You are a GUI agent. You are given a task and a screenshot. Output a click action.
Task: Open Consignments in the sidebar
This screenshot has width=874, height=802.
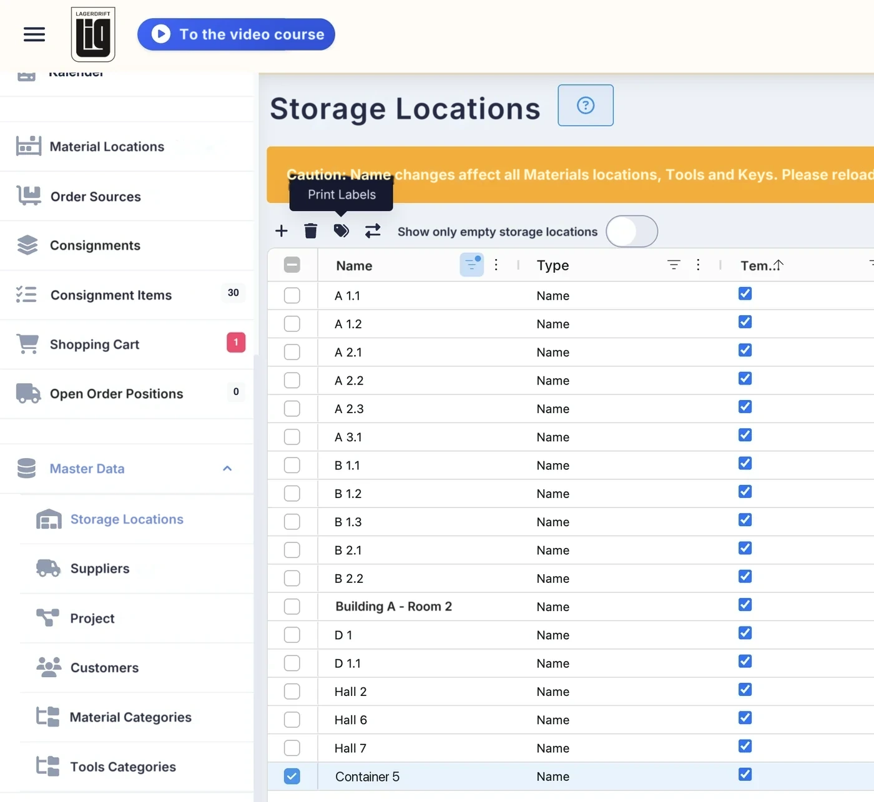[x=127, y=245]
